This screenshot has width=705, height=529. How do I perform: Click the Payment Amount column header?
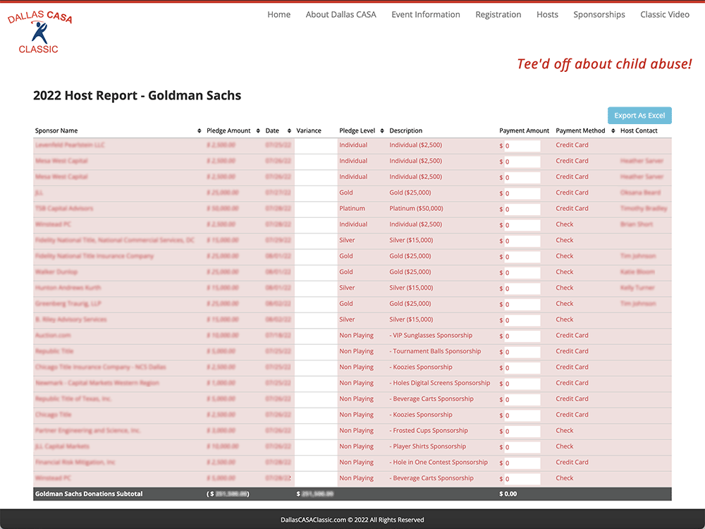(525, 131)
